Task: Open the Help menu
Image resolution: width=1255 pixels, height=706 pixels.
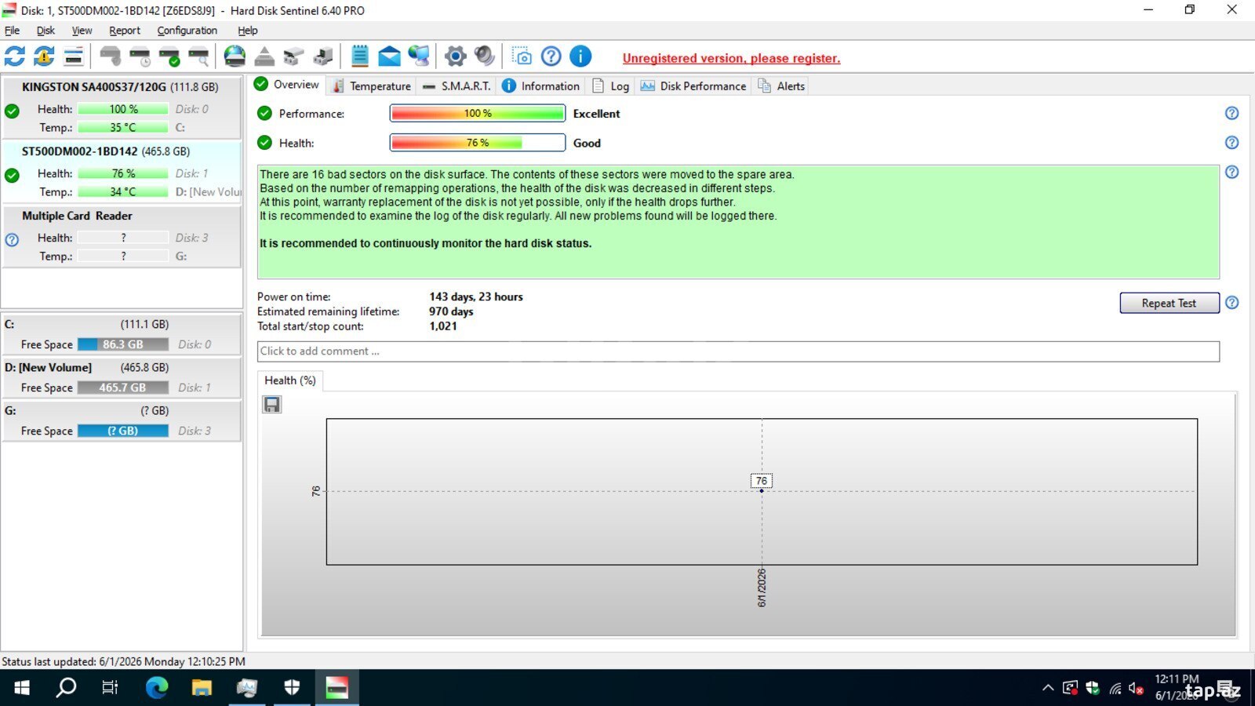Action: click(248, 31)
